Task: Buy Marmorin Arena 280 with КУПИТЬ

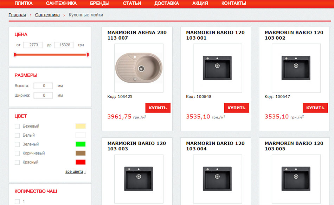Action: coord(158,108)
